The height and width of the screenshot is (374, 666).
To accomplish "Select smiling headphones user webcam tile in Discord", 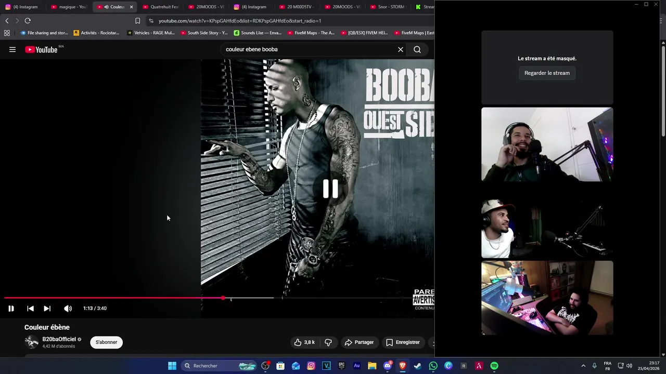I will click(x=547, y=144).
